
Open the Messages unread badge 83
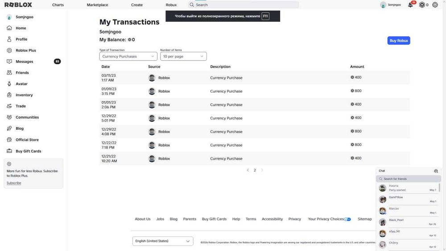tap(57, 62)
